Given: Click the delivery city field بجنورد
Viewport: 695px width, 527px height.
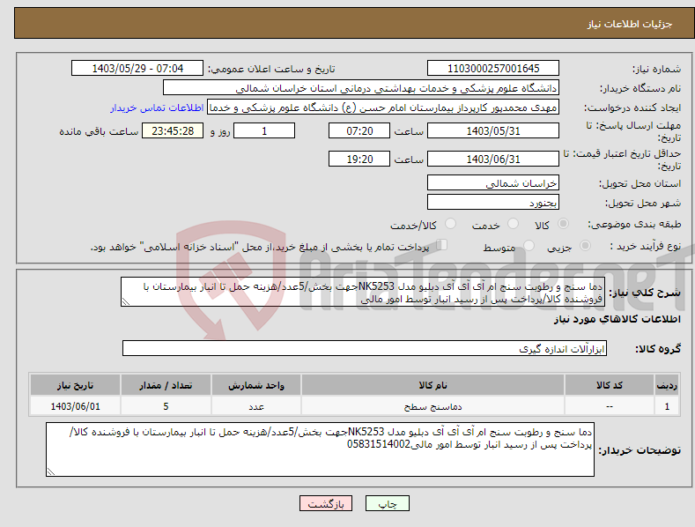Looking at the screenshot, I should 493,203.
